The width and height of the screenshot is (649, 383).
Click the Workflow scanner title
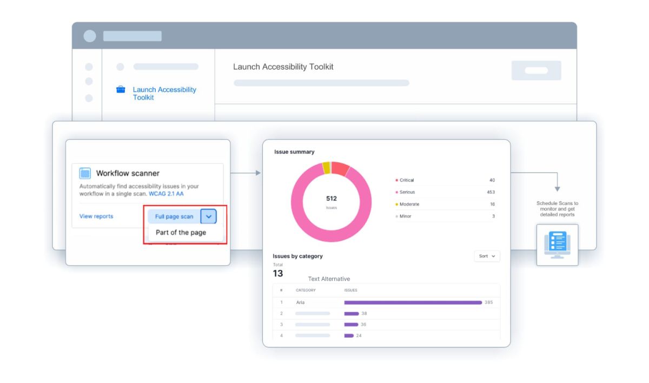(128, 173)
